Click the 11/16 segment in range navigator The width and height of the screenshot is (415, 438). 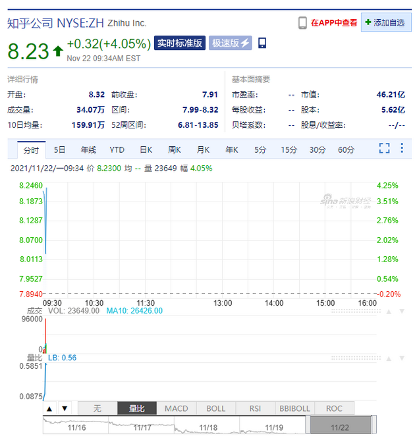click(x=76, y=425)
